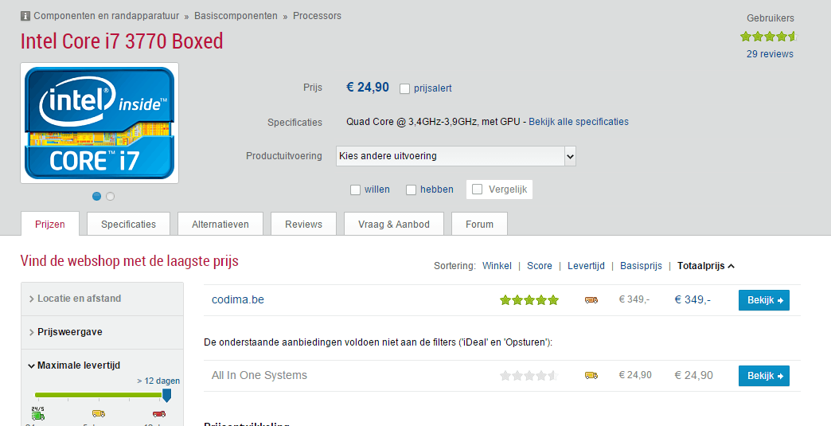831x426 pixels.
Task: Collapse the 'Maximale levertijd' section
Action: (78, 365)
